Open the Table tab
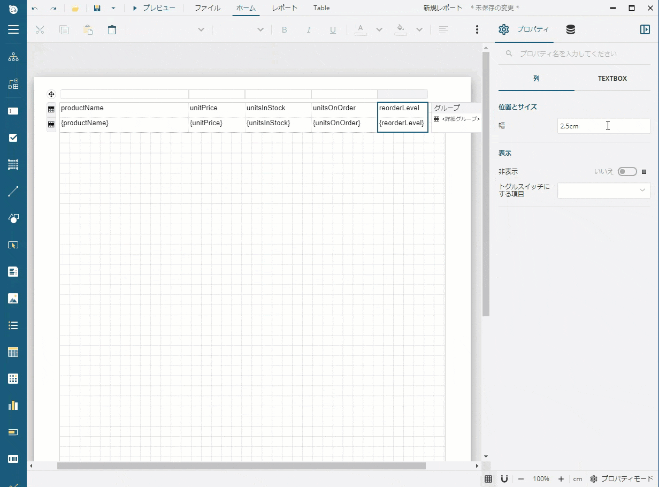659x487 pixels. (321, 8)
